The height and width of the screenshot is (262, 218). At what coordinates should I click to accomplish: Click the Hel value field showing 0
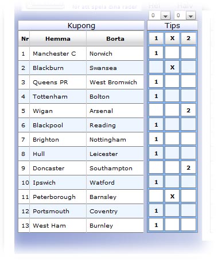155,15
